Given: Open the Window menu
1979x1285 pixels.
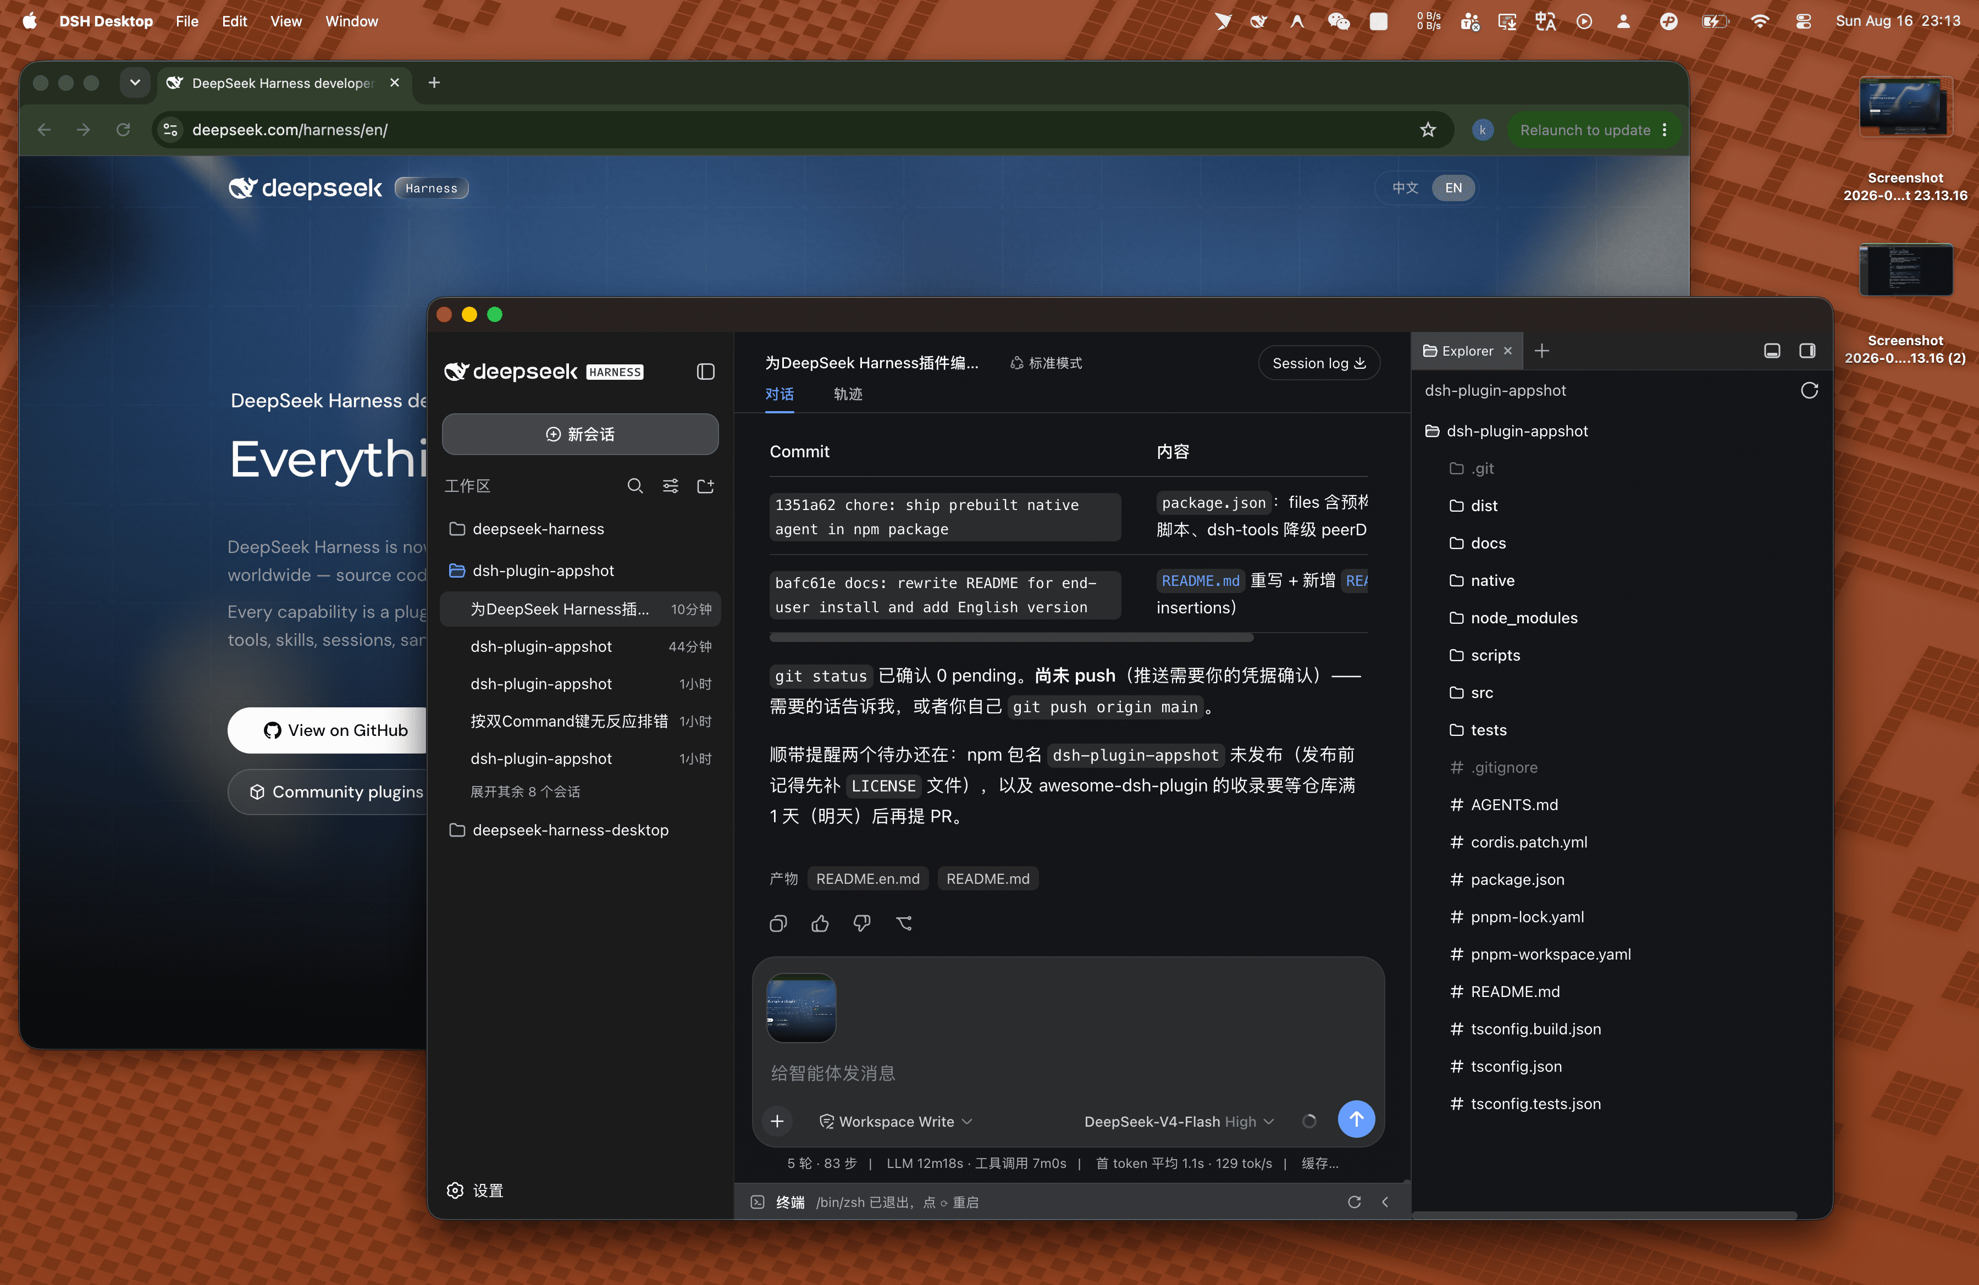Looking at the screenshot, I should coord(351,21).
